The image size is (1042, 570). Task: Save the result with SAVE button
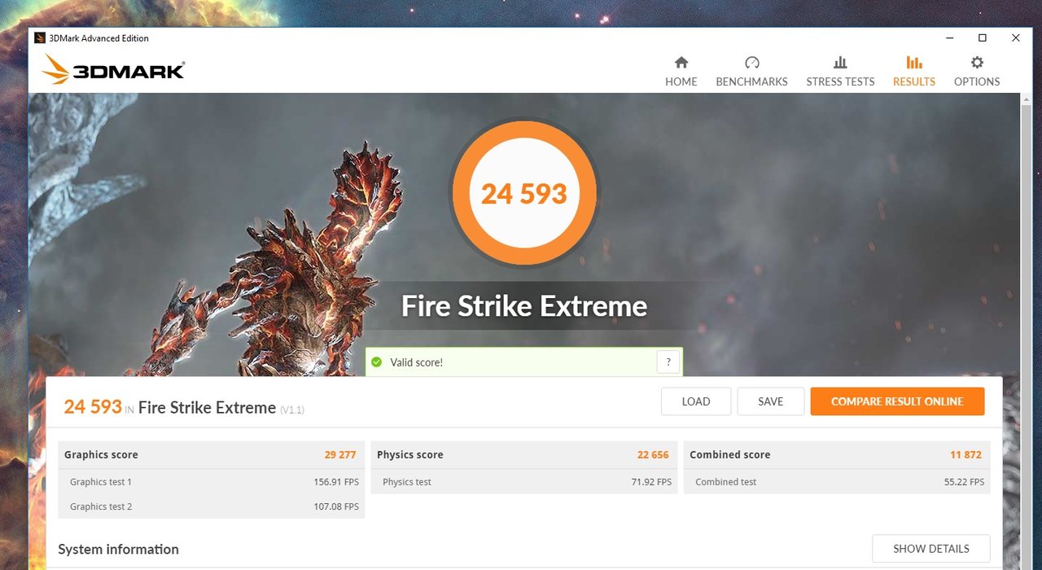(770, 401)
